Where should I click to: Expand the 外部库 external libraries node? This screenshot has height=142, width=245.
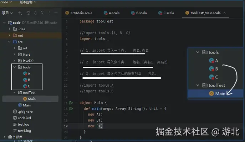[4, 137]
